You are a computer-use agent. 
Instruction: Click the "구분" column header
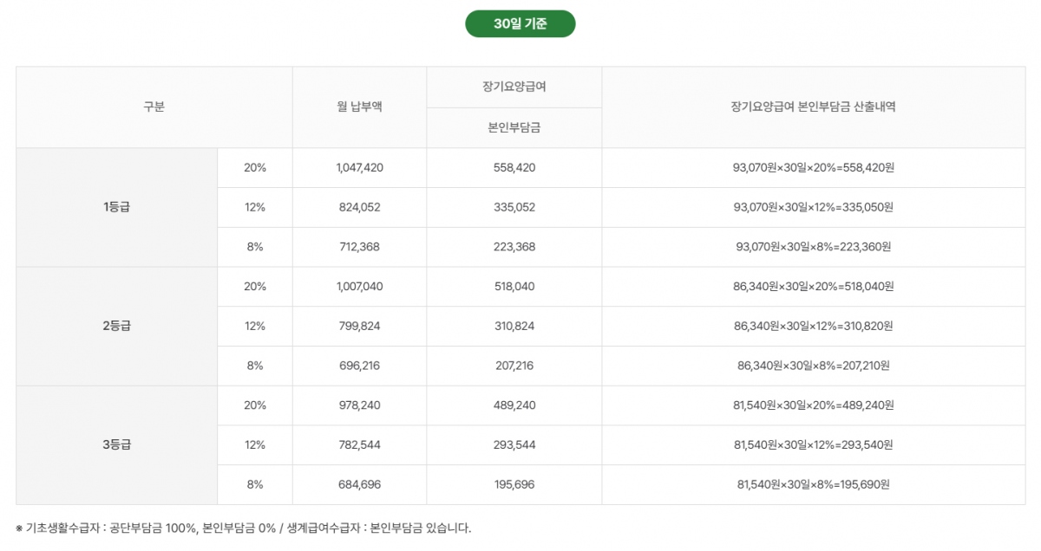point(154,107)
